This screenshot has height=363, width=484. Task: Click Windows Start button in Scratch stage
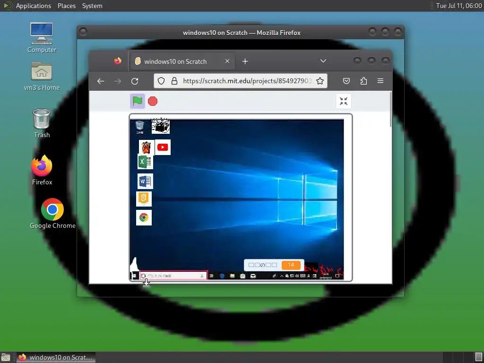(x=134, y=276)
